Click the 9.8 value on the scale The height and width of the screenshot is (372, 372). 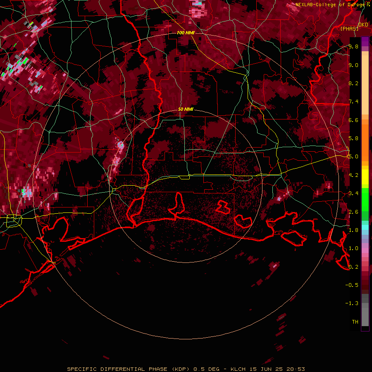click(x=353, y=46)
